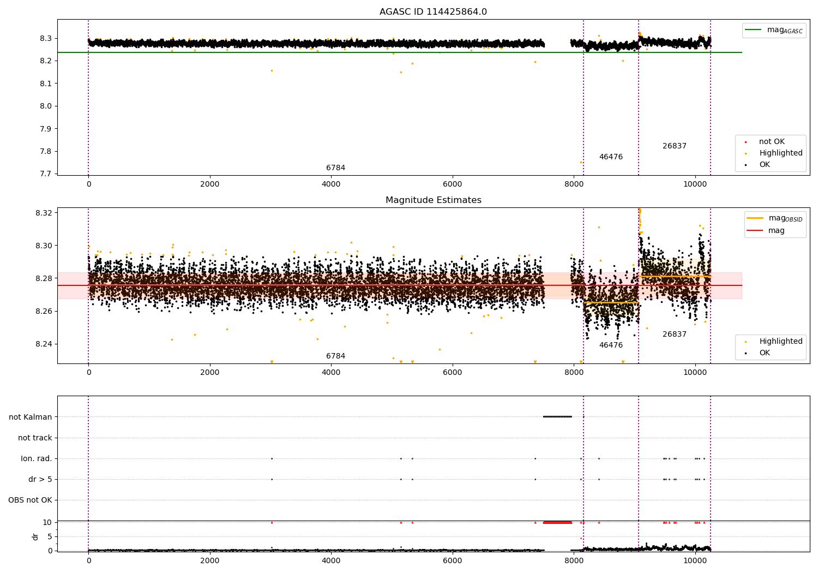
Task: Click the black 'not Kalman' flagged segment in bottom plot
Action: (557, 417)
